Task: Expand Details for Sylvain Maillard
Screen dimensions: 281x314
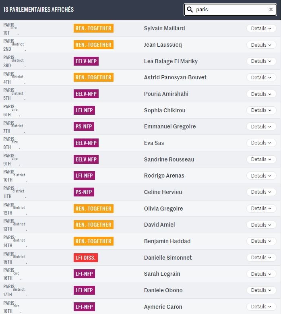Action: pyautogui.click(x=261, y=28)
